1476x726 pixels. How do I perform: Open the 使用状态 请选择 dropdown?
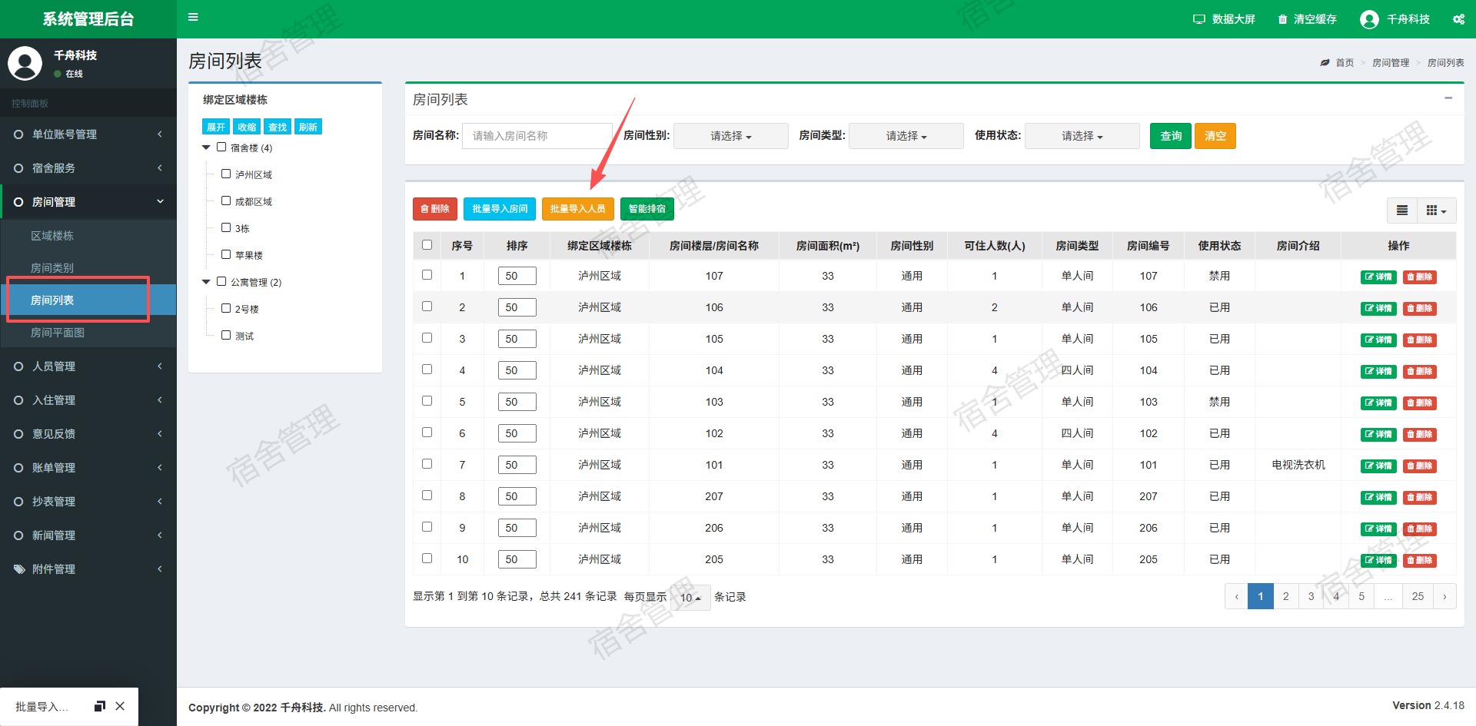1082,136
